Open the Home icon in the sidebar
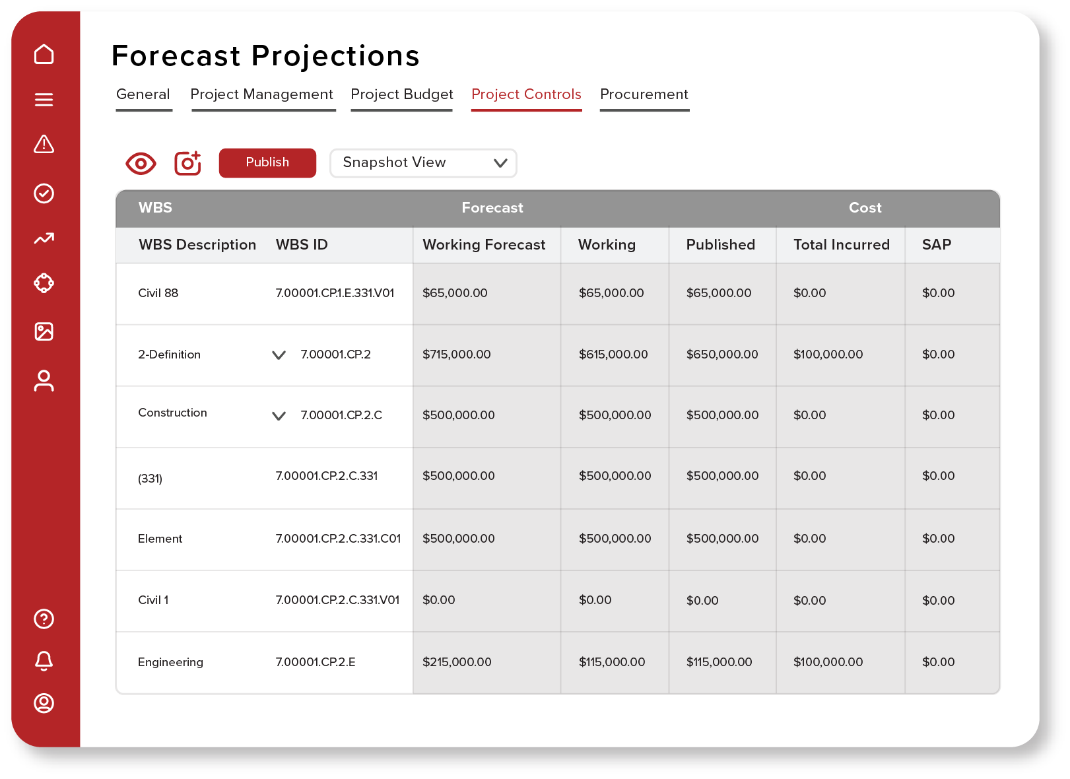 (44, 55)
